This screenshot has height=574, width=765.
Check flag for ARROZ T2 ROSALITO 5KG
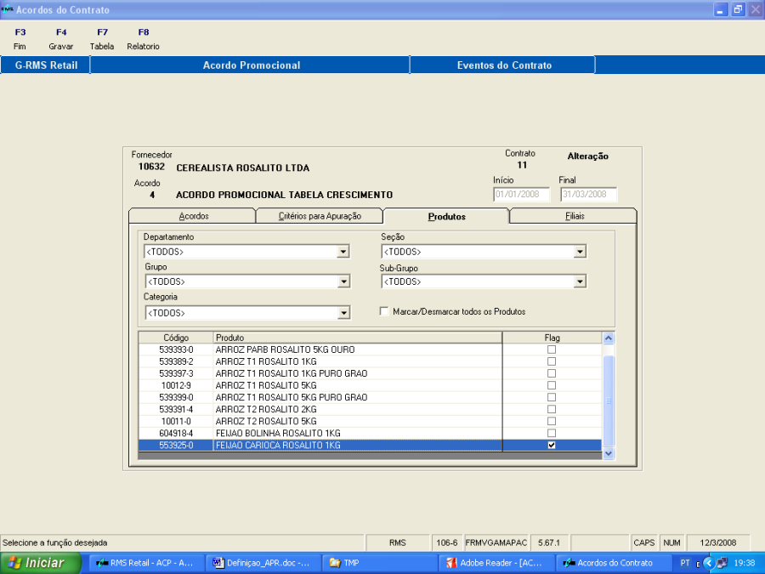point(552,421)
